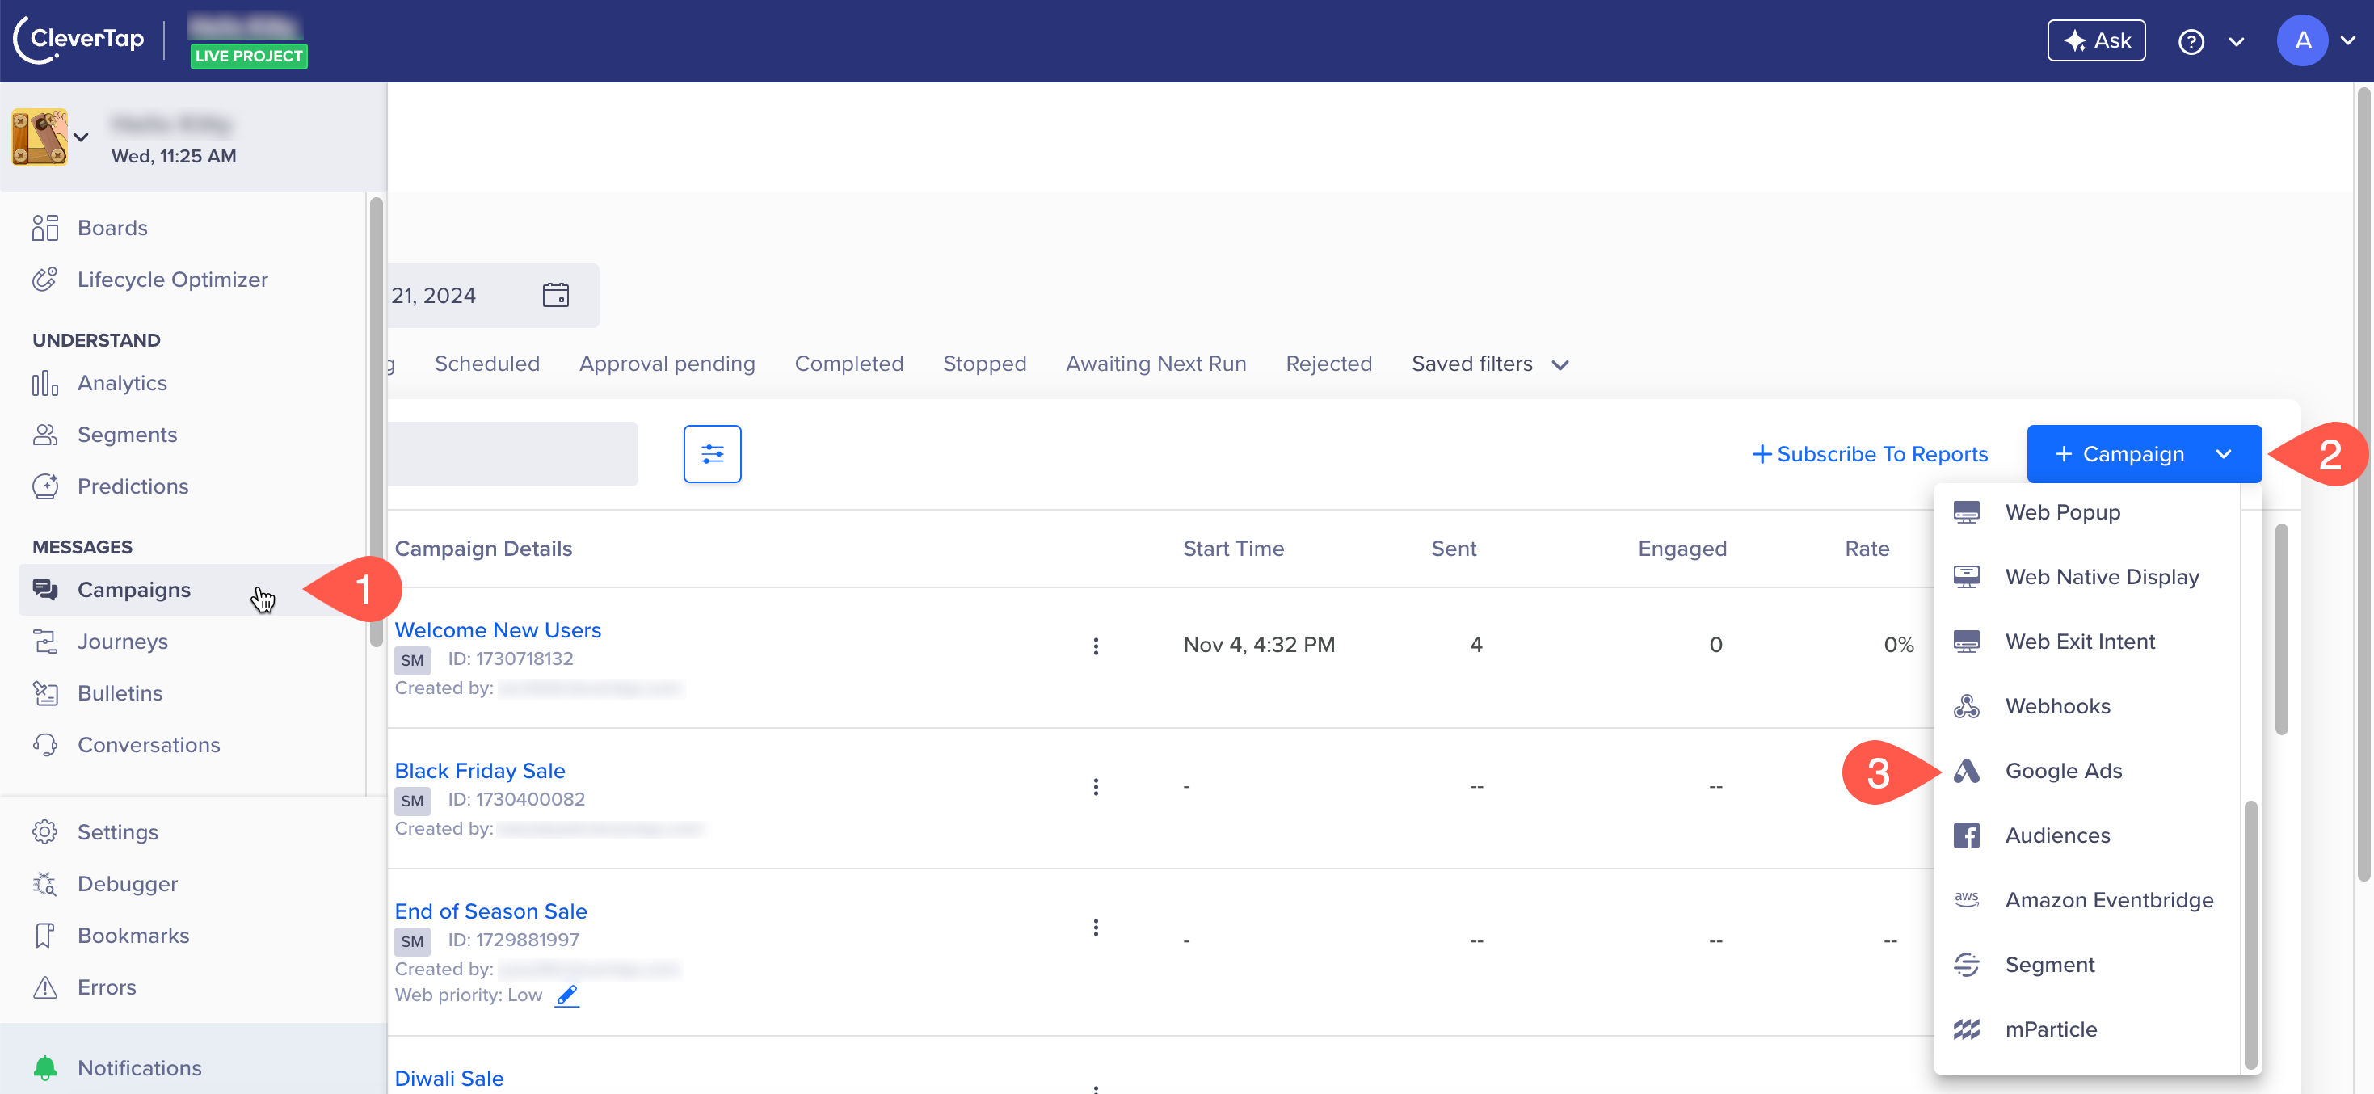Click the Analytics icon in sidebar
2374x1094 pixels.
(x=45, y=381)
